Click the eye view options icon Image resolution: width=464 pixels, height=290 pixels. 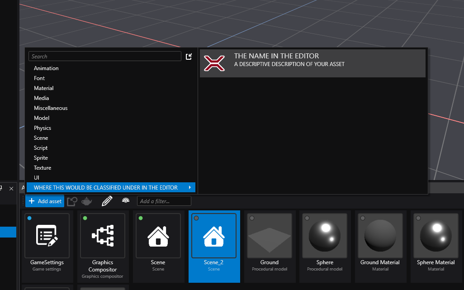click(x=126, y=200)
